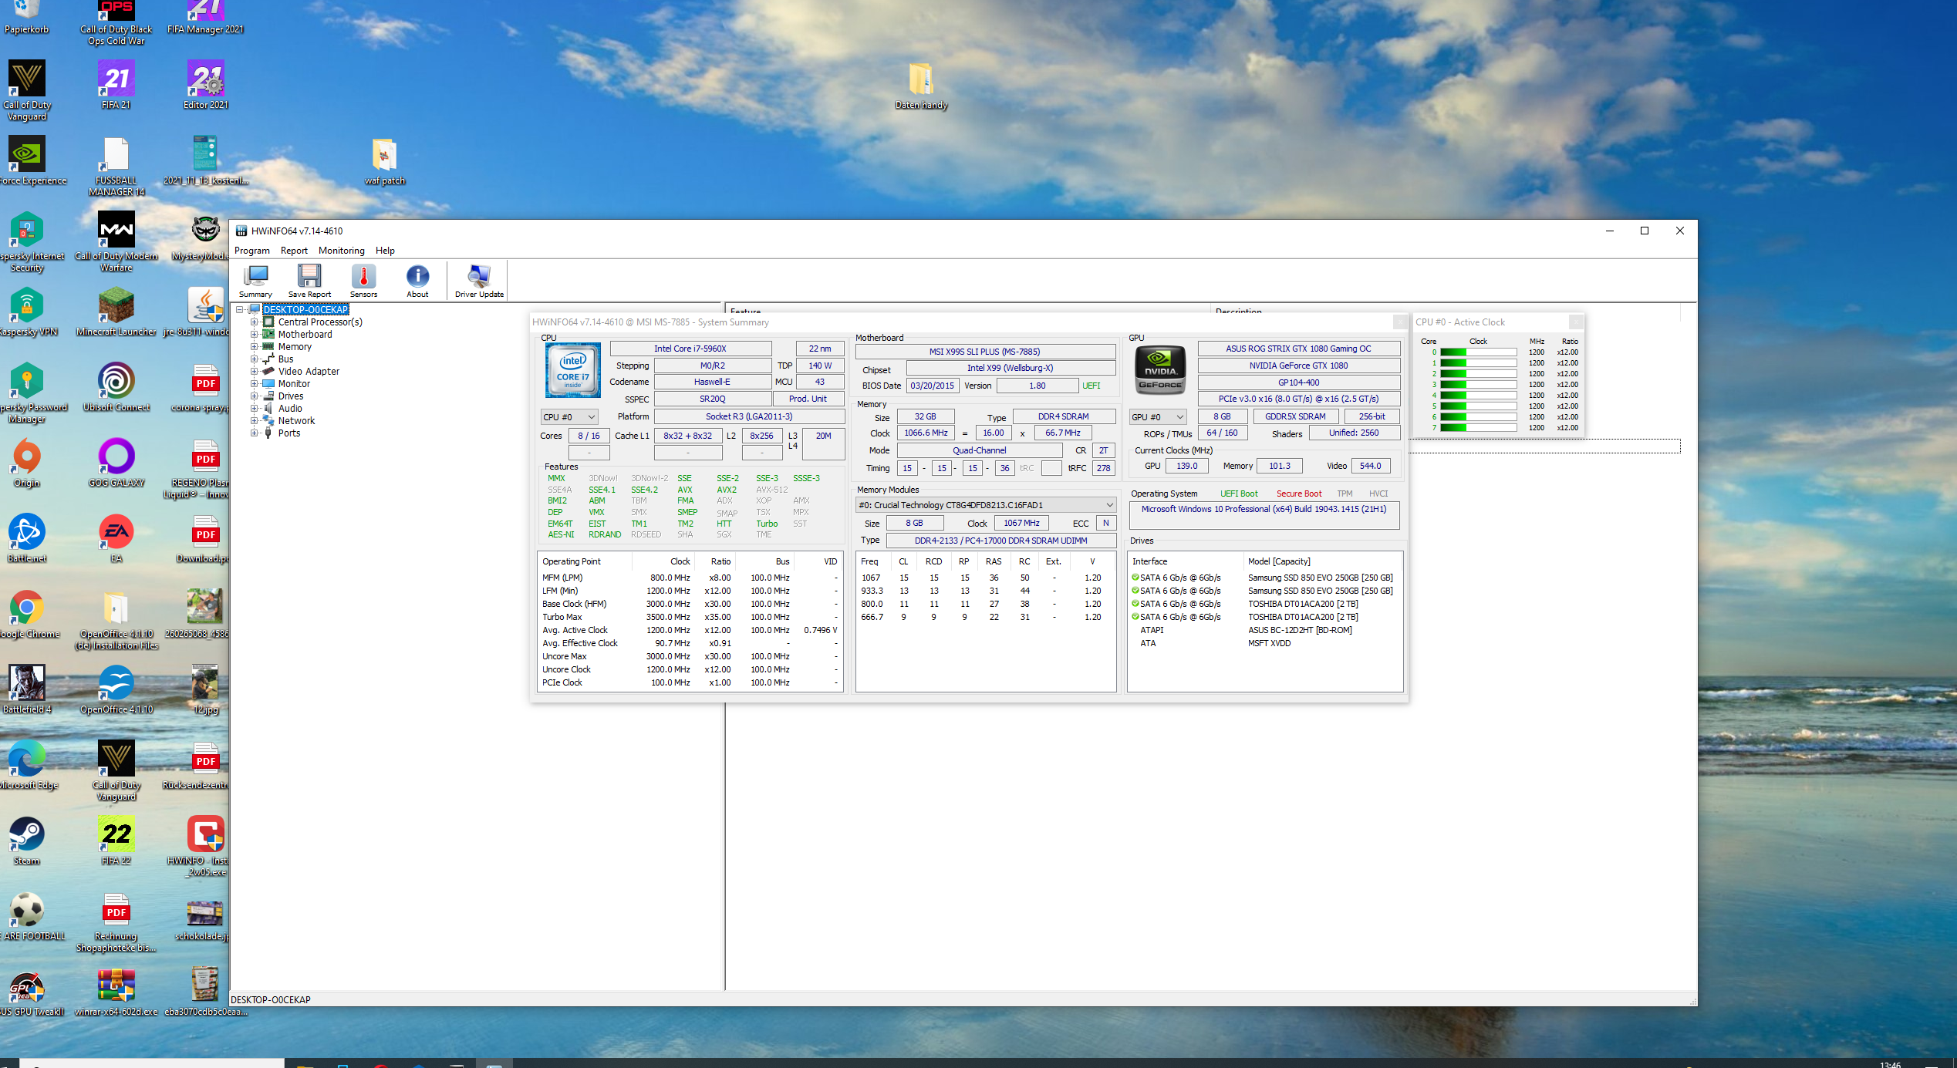This screenshot has height=1068, width=1957.
Task: Open the Report menu
Action: 294,251
